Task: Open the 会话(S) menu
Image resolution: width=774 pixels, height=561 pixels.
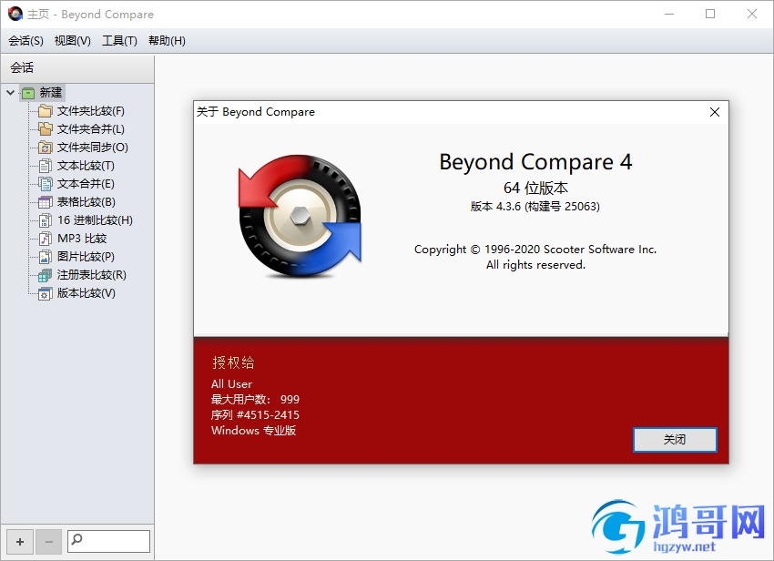Action: click(x=25, y=40)
